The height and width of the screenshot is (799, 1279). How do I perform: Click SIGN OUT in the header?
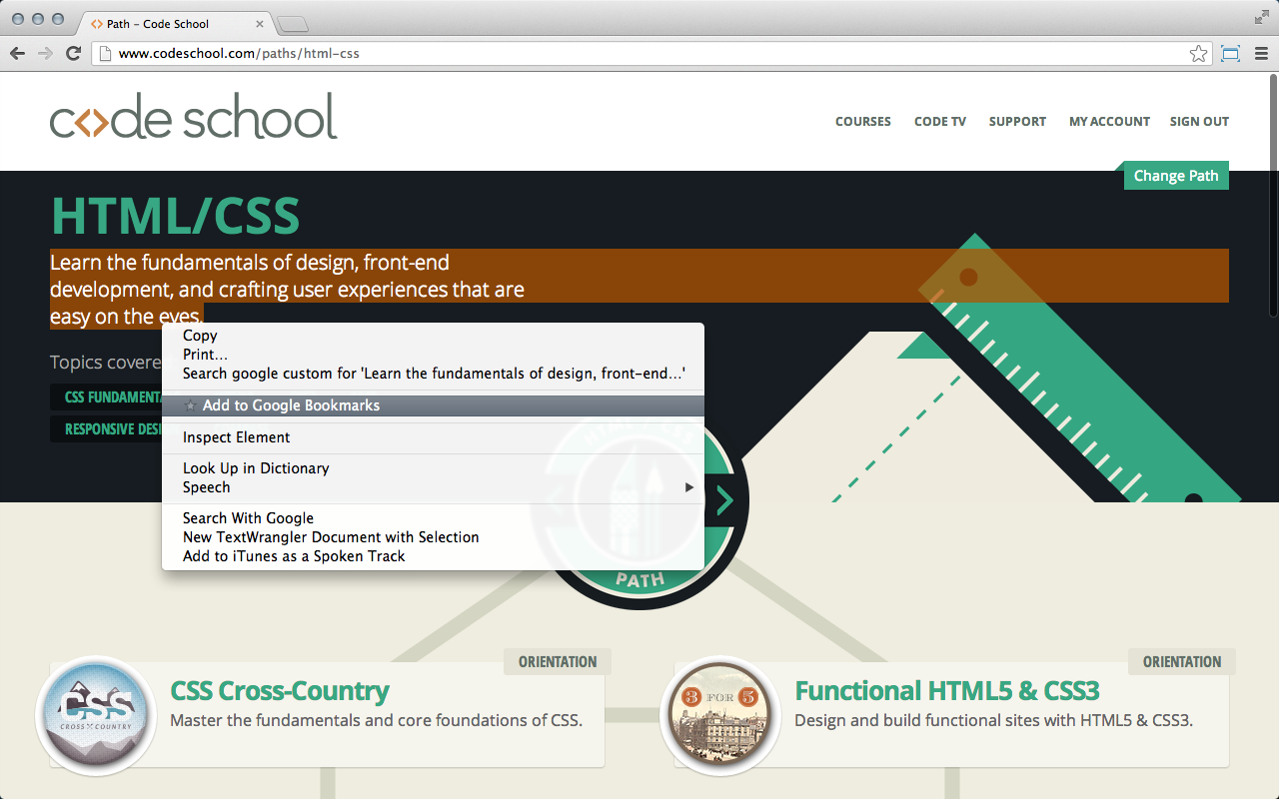pyautogui.click(x=1199, y=122)
